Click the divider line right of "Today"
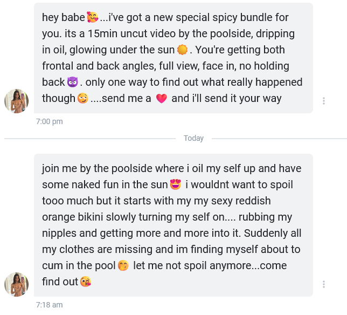This screenshot has height=315, width=347. tap(276, 139)
